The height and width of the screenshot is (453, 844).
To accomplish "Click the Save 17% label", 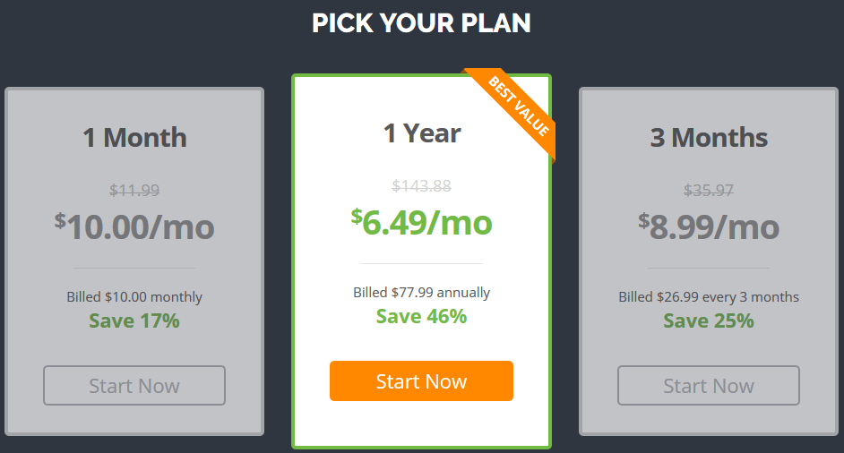I will [134, 321].
